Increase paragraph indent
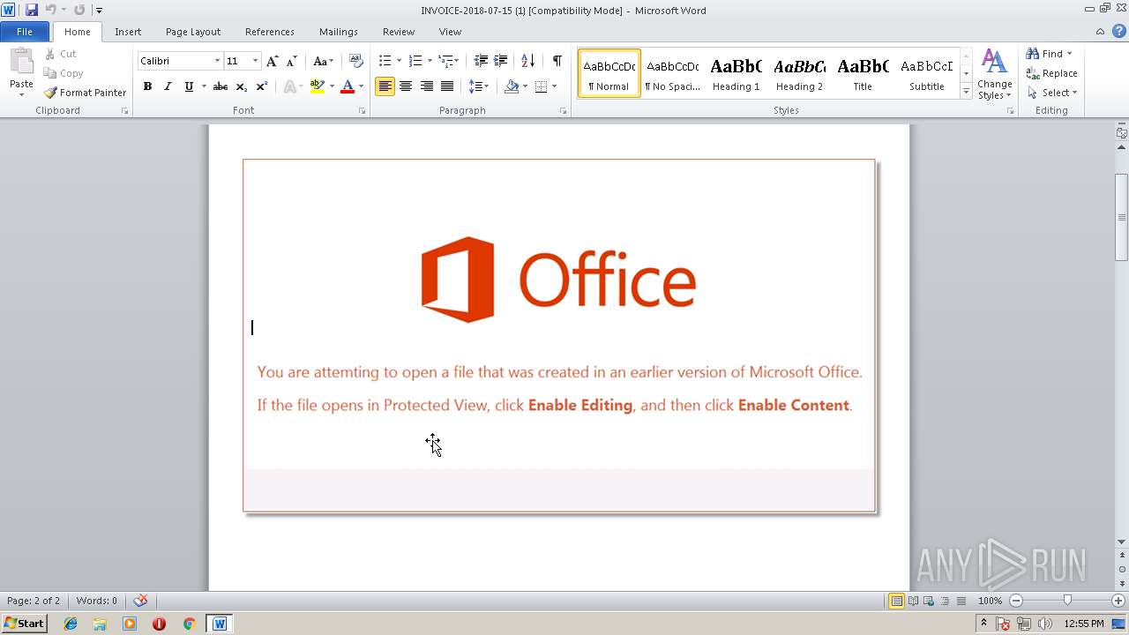Viewport: 1129px width, 635px height. tap(501, 61)
